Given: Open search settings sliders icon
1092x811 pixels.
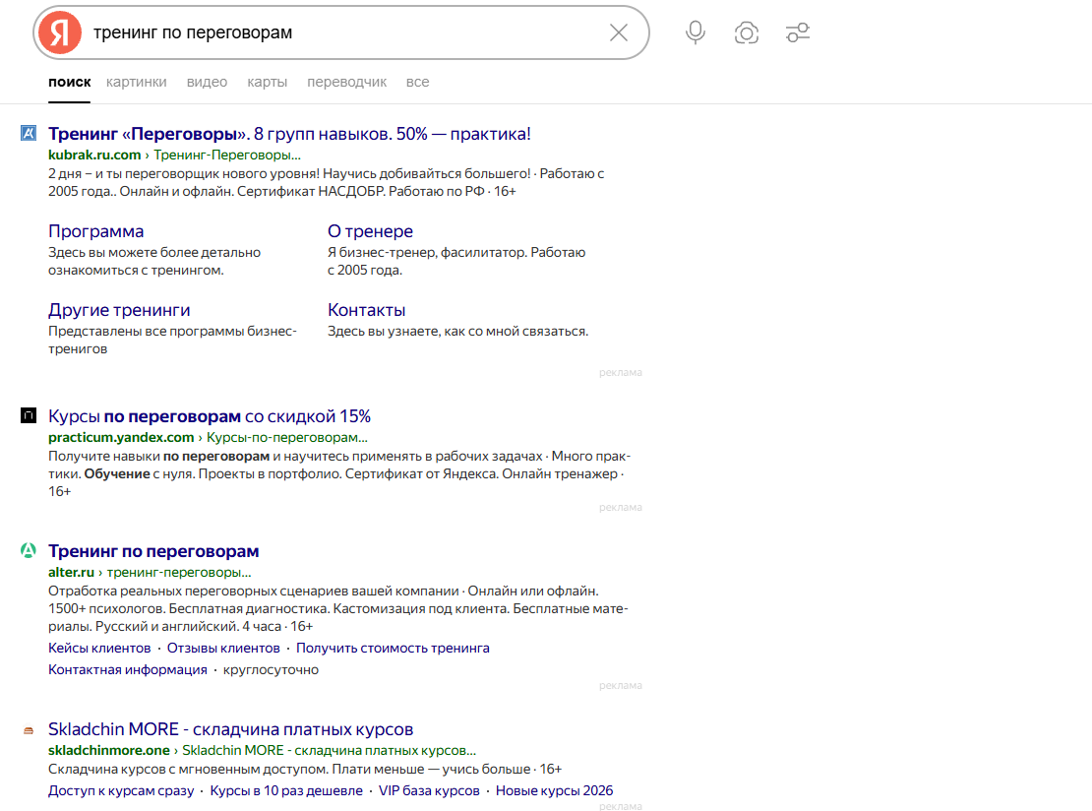Looking at the screenshot, I should 798,32.
